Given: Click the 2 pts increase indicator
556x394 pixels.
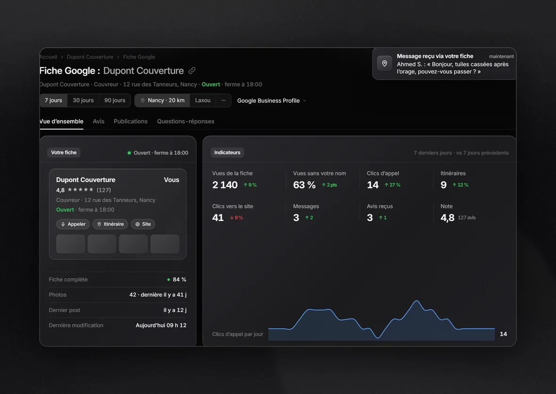Looking at the screenshot, I should [x=329, y=185].
